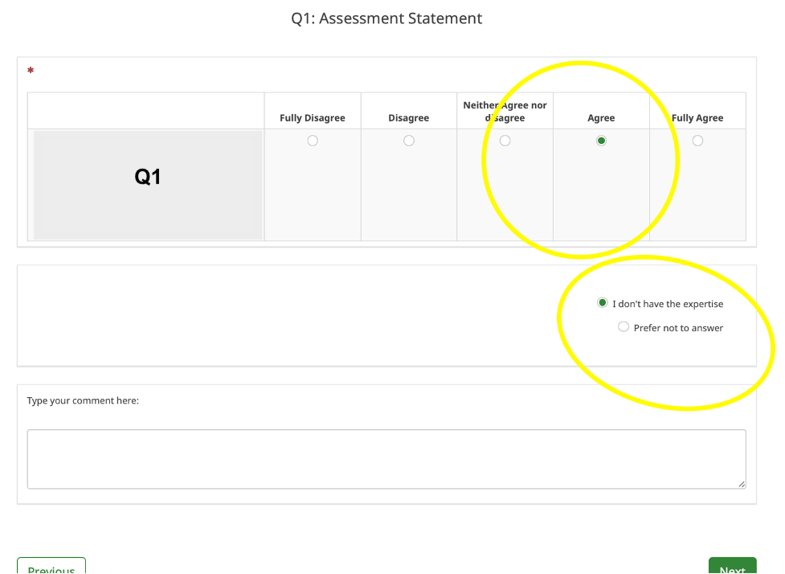Click the selected Agree radio button

pyautogui.click(x=601, y=141)
